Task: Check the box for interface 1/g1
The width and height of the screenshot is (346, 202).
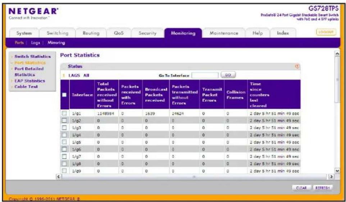Action: (64, 113)
